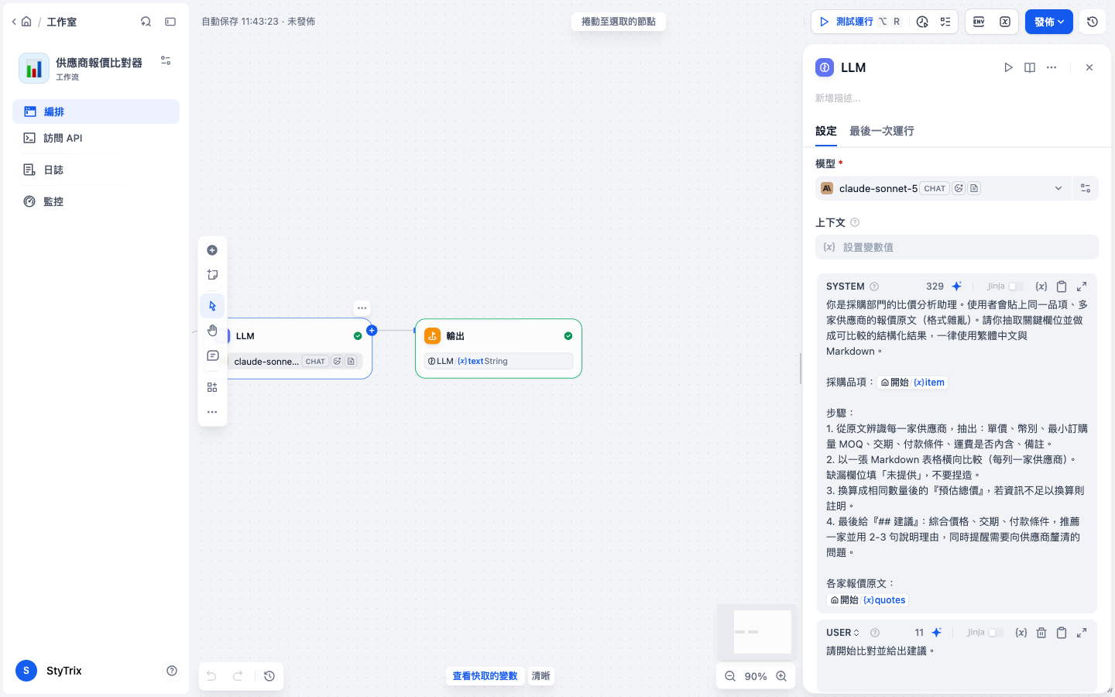The image size is (1115, 697).
Task: Open the LLM node's ellipsis menu
Action: [x=362, y=307]
